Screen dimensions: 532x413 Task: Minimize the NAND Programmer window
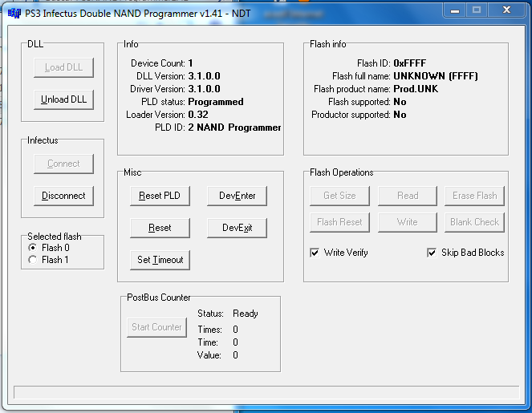click(455, 10)
